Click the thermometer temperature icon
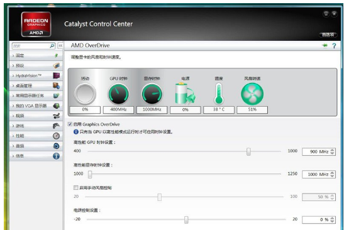The width and height of the screenshot is (344, 230). (x=219, y=94)
